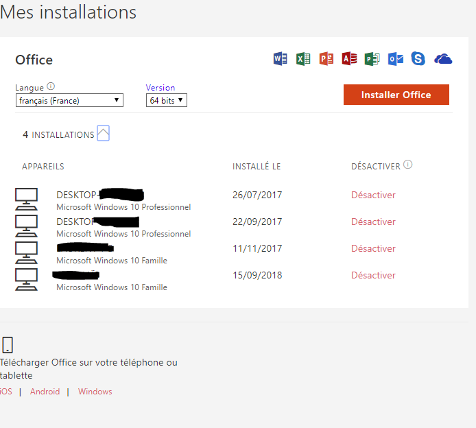Deactivate the installation from 11/11/2017
476x428 pixels.
[373, 248]
